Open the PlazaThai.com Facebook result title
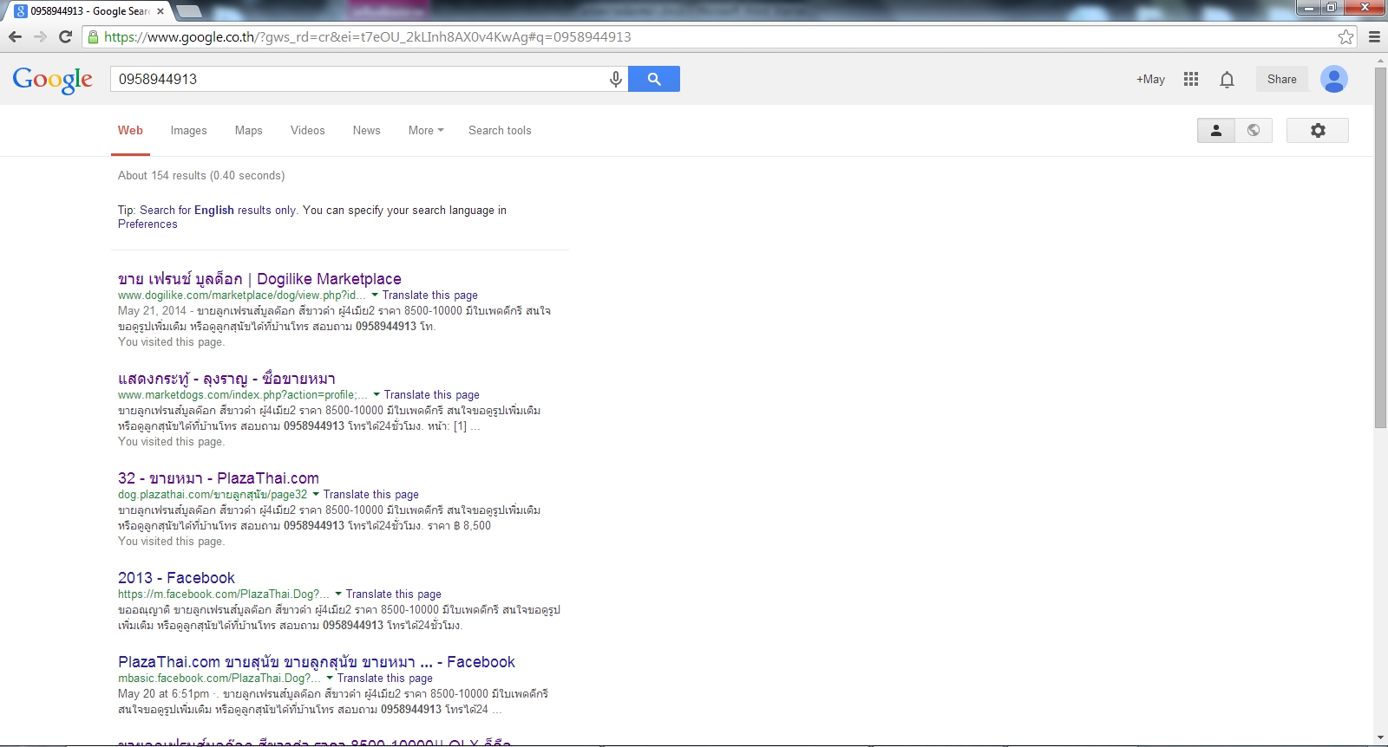This screenshot has height=747, width=1388. tap(317, 661)
